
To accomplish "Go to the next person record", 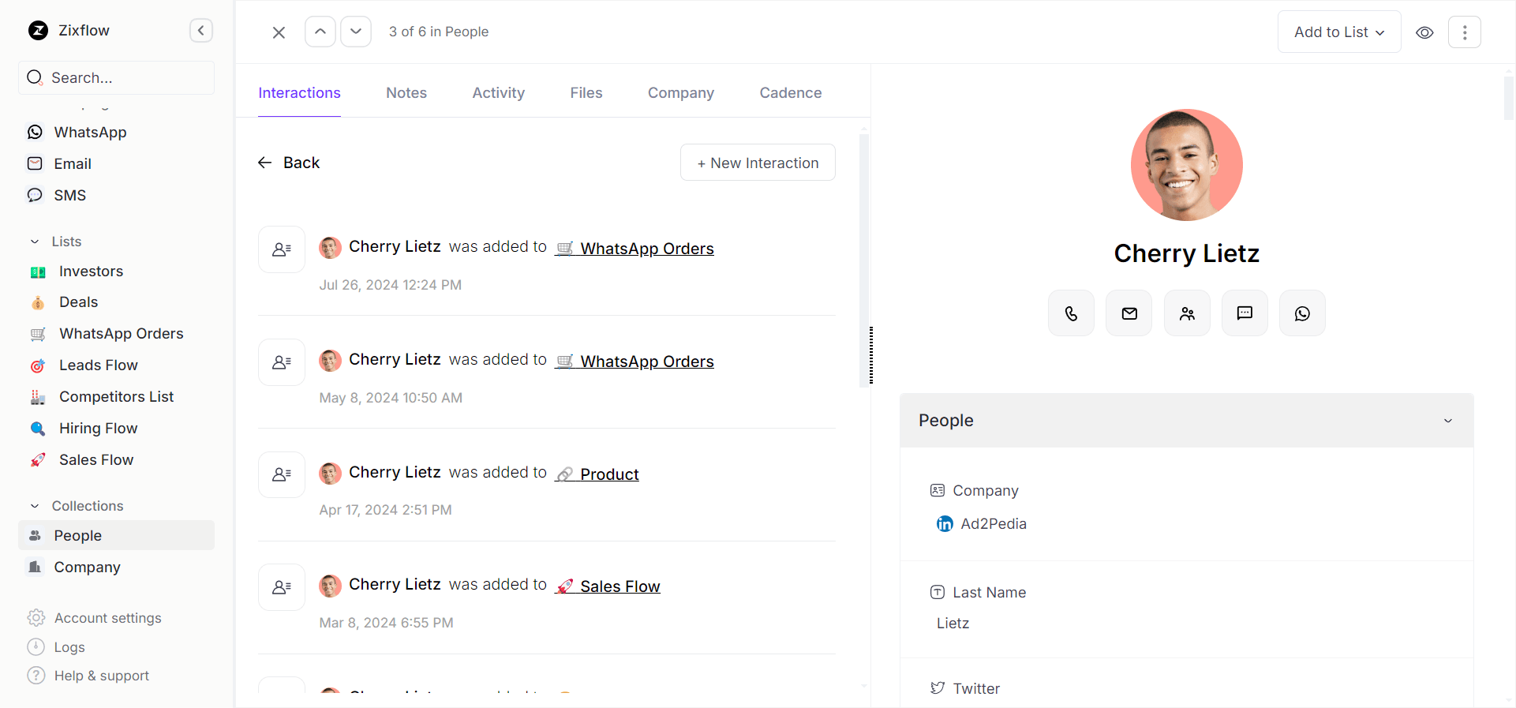I will [x=356, y=32].
